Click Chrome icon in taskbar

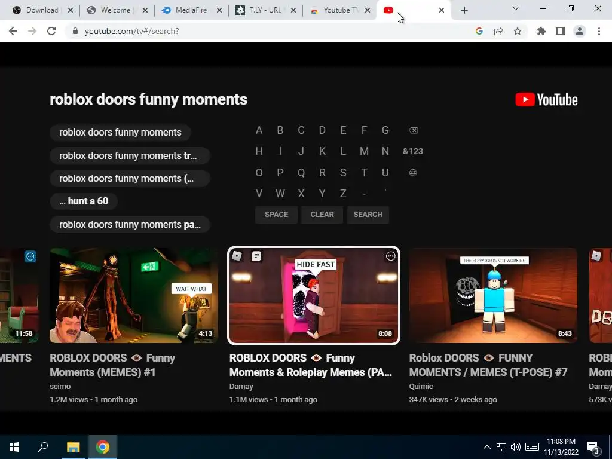pos(103,447)
